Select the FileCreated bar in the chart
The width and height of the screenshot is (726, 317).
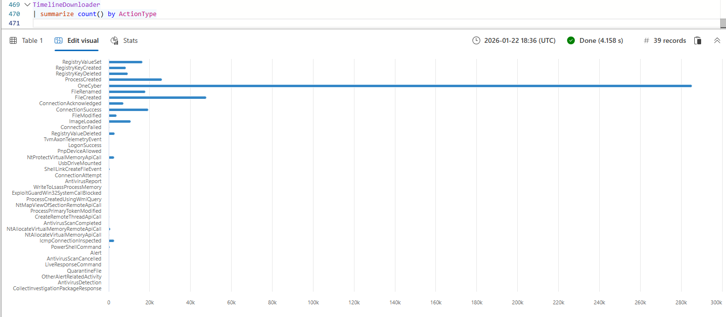tap(157, 97)
